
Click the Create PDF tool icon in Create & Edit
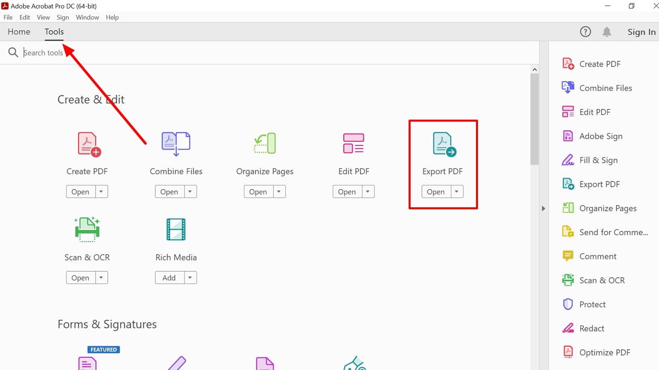coord(89,144)
